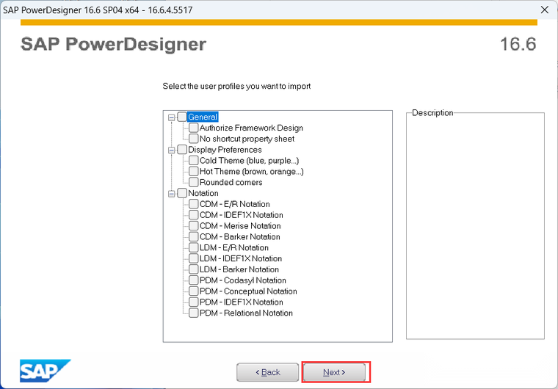Screen dimensions: 558x389
Task: Select CDM - E/R Notation label
Action: point(234,204)
